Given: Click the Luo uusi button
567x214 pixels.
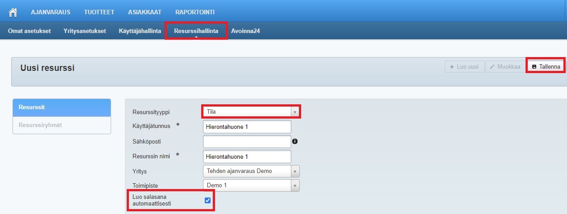Looking at the screenshot, I should click(464, 67).
